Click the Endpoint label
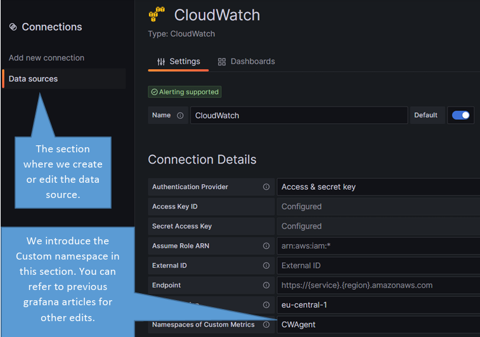This screenshot has width=480, height=337. tap(166, 285)
